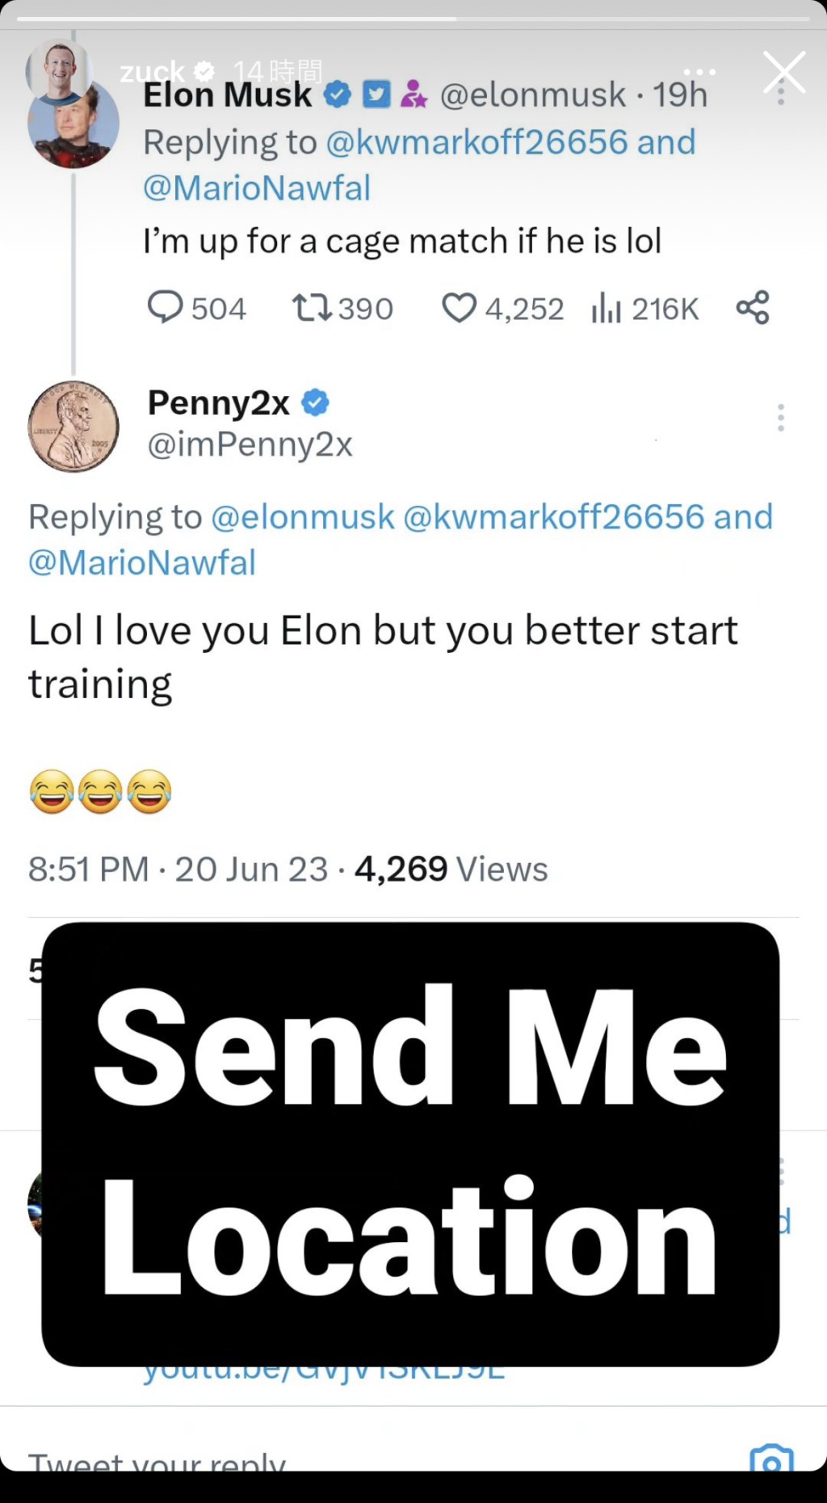Image resolution: width=827 pixels, height=1503 pixels.
Task: Open the story options three-dot menu
Action: tap(699, 72)
